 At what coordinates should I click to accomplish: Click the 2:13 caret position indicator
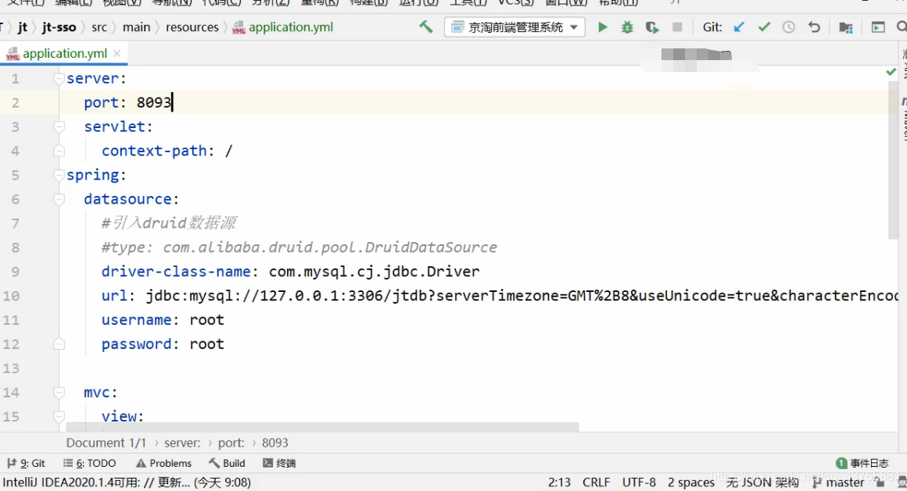point(559,482)
